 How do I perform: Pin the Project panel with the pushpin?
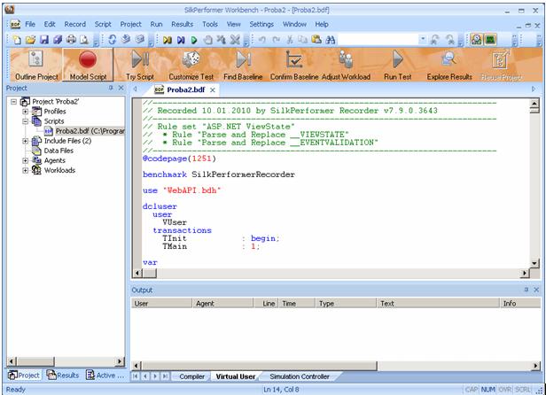(111, 88)
